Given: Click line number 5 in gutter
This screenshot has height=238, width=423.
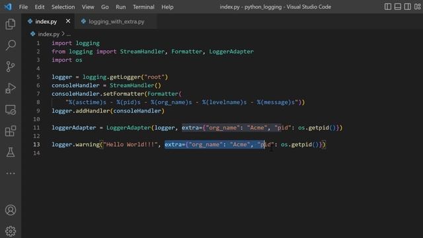Looking at the screenshot, I should pos(38,77).
